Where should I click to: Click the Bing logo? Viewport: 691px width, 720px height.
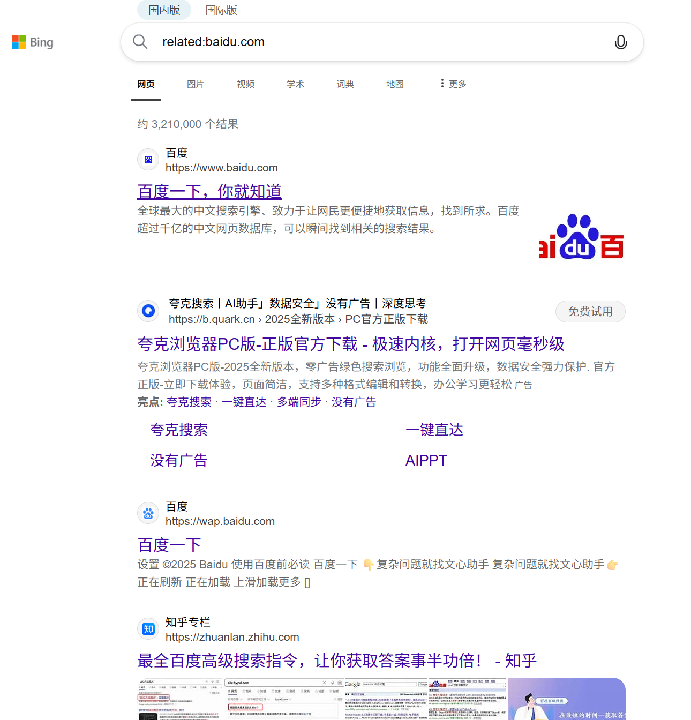[33, 42]
